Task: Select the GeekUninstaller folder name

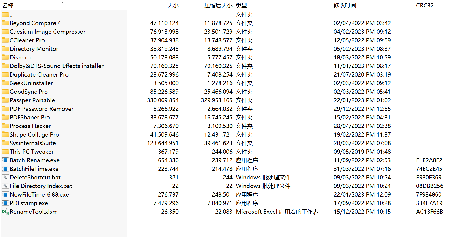Action: click(31, 83)
